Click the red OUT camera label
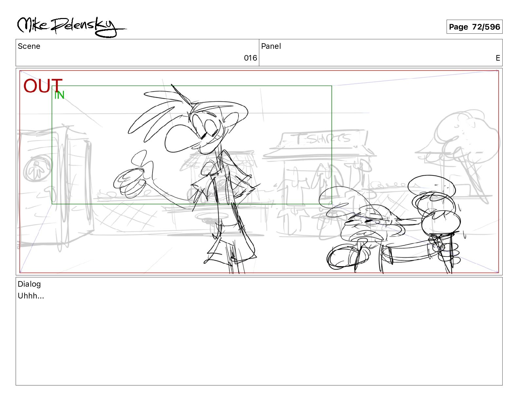Viewport: 519px width, 401px height. click(43, 86)
